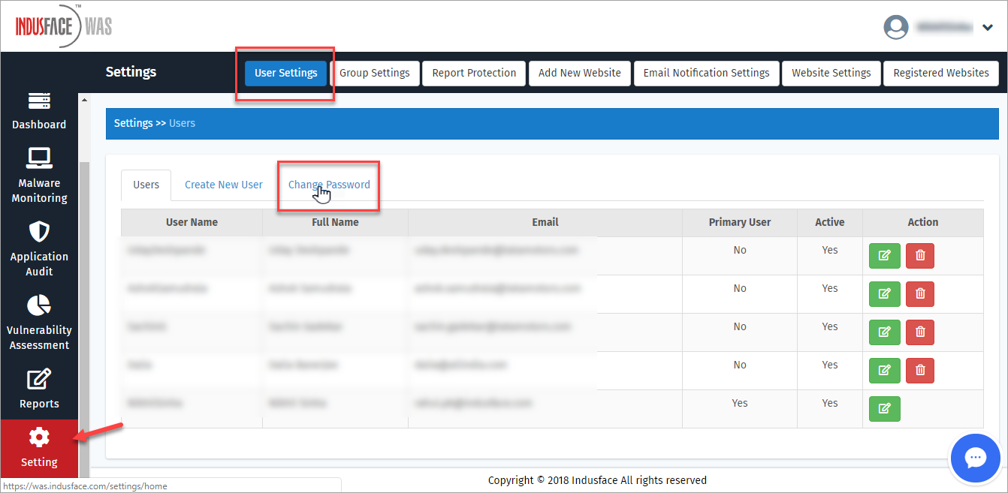Viewport: 1008px width, 493px height.
Task: Go to Add New Website tab
Action: (580, 73)
